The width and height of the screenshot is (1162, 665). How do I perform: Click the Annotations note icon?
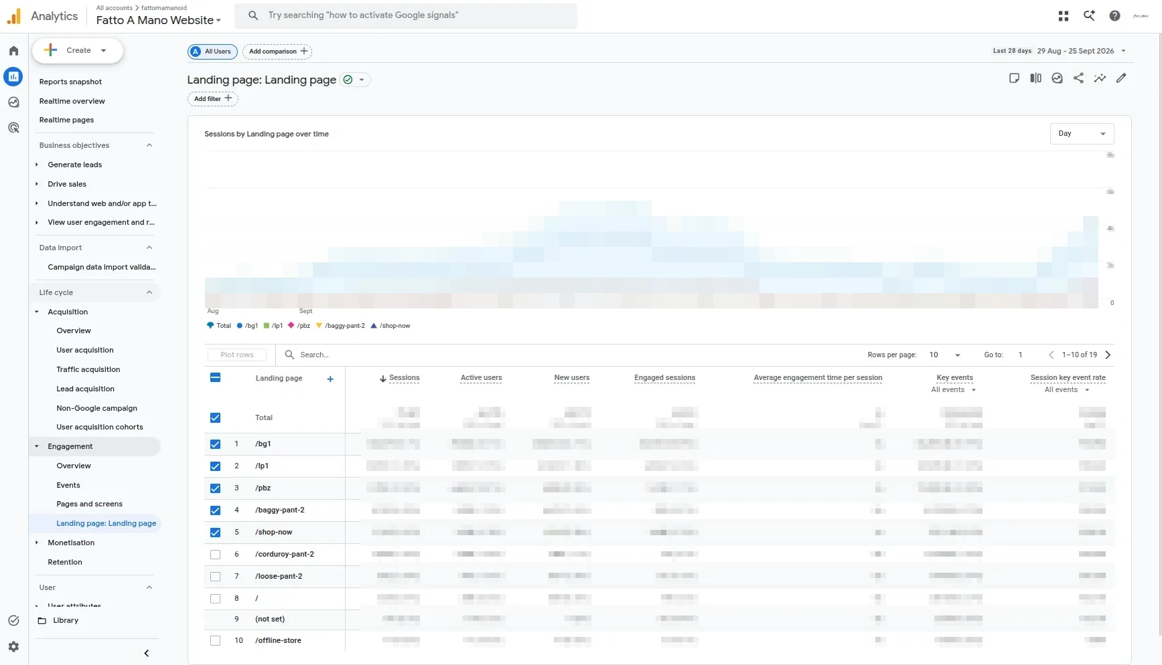pos(1014,78)
